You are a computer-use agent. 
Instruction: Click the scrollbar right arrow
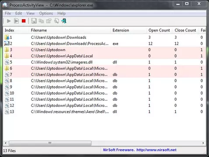click(x=203, y=143)
